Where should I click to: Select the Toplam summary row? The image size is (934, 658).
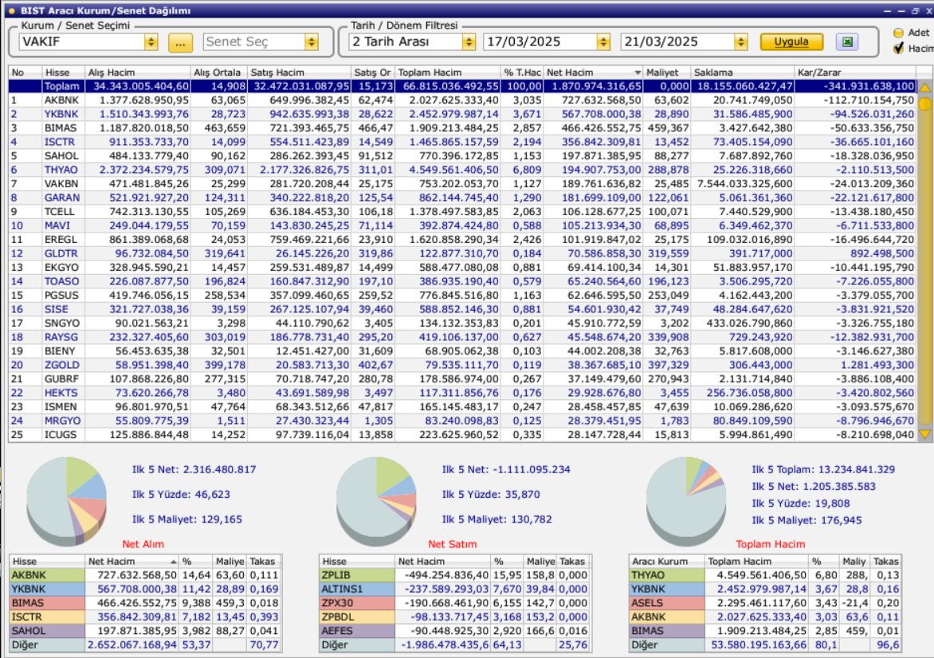tap(462, 86)
